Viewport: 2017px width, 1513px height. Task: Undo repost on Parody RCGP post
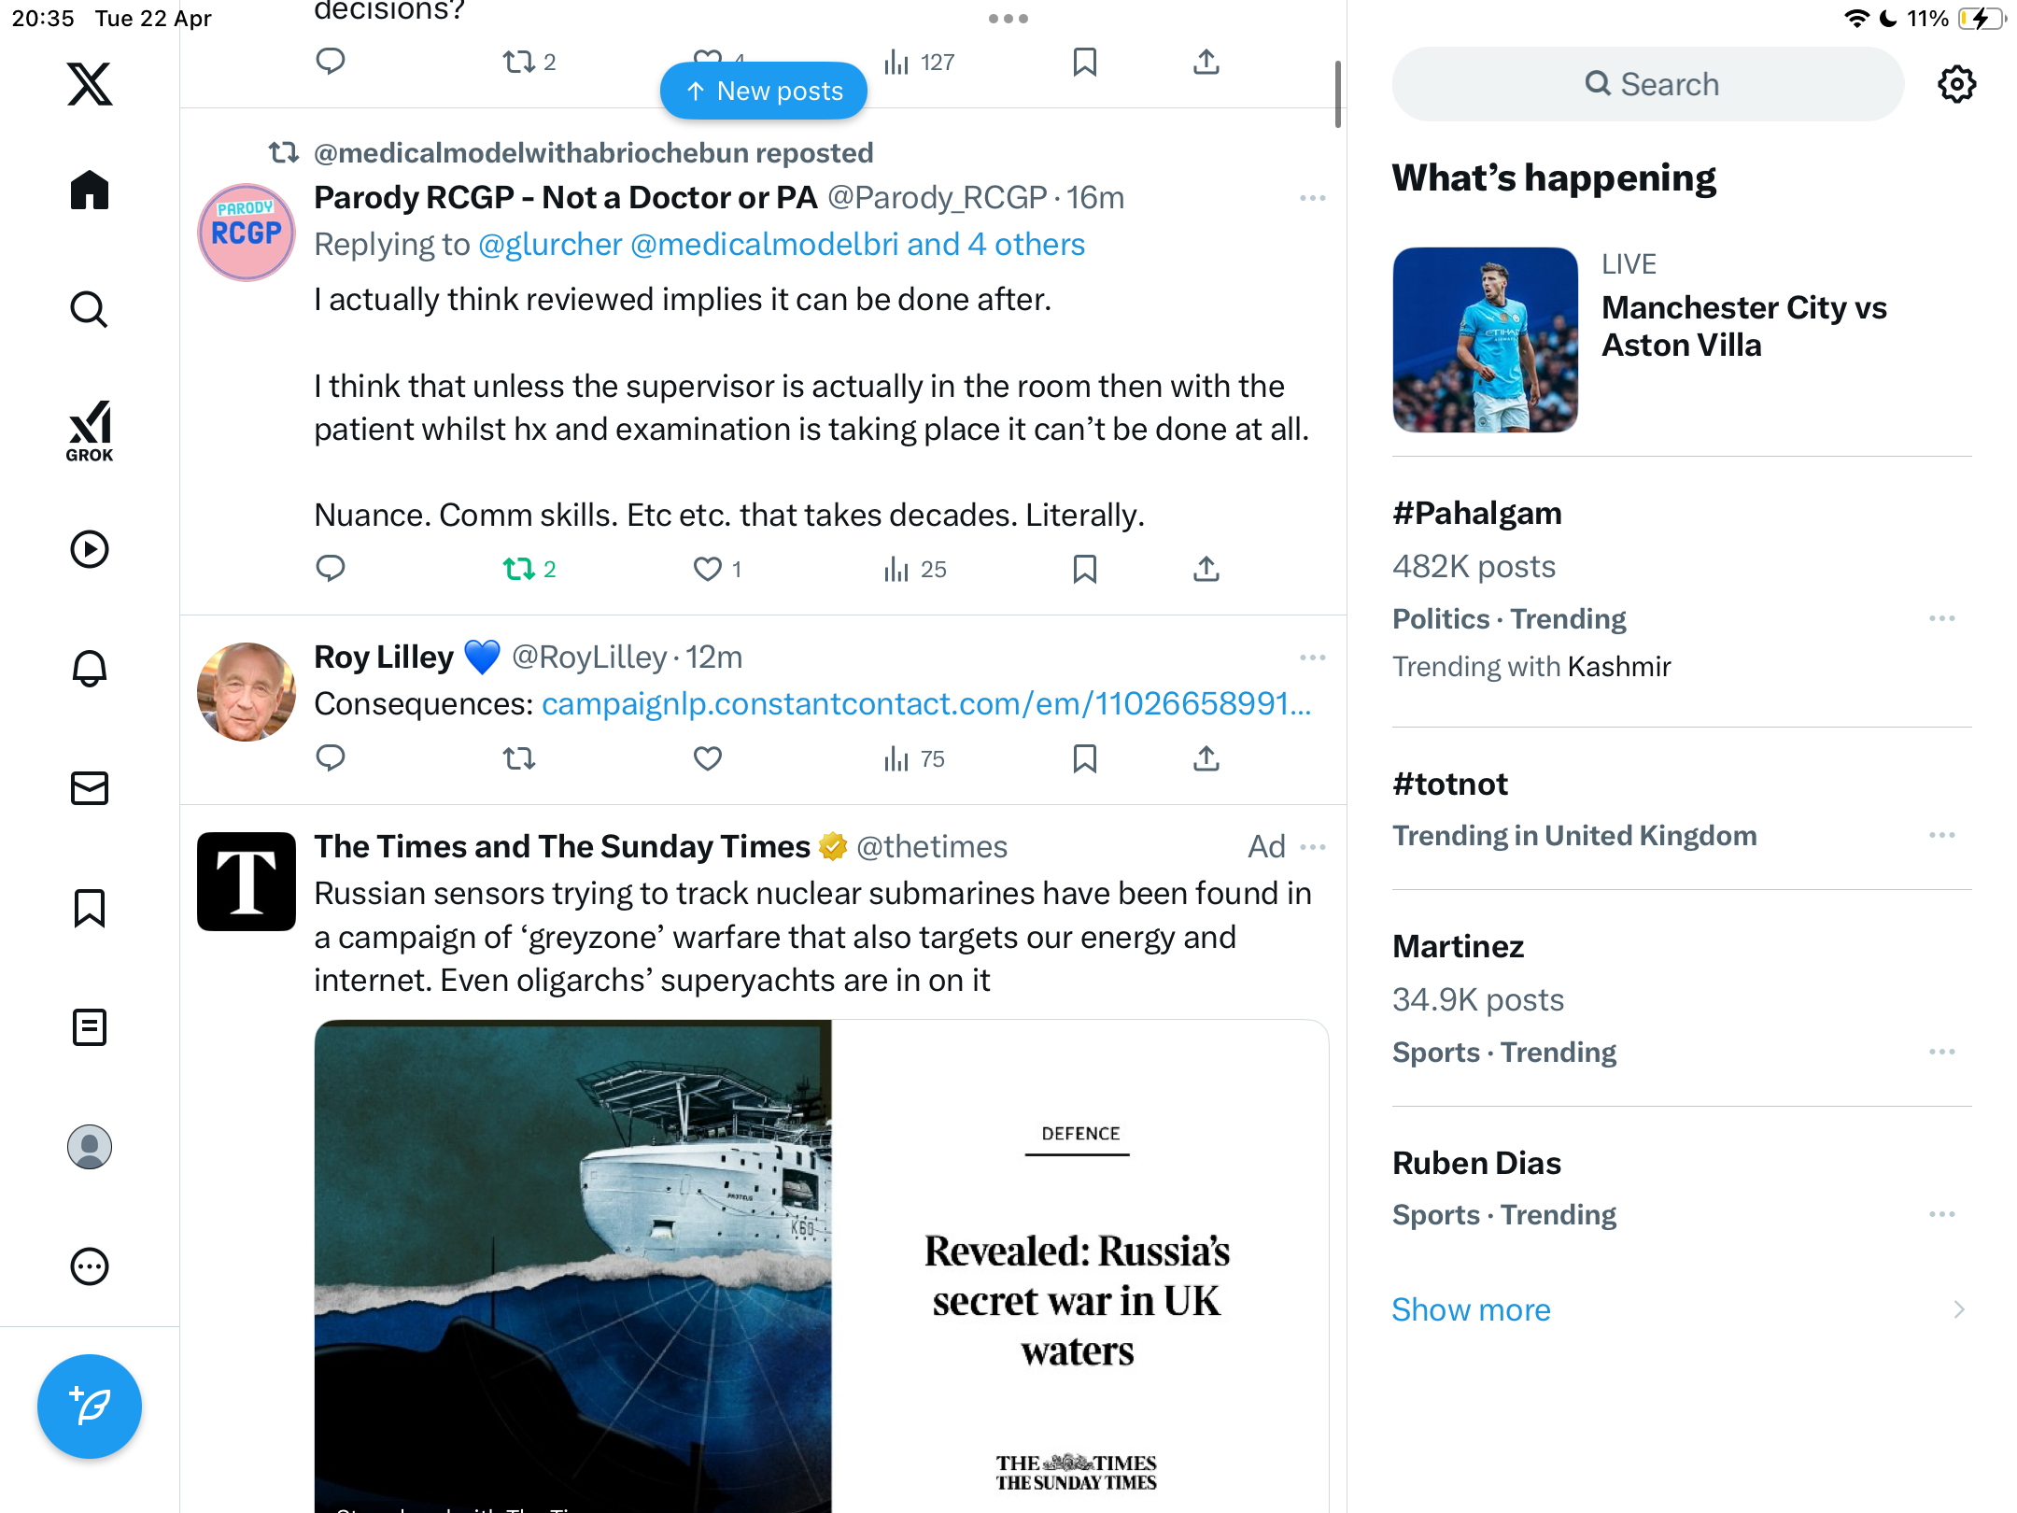point(529,569)
